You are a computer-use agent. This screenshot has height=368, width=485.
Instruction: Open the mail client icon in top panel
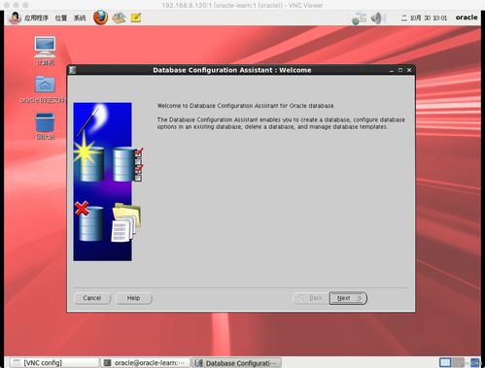point(119,17)
